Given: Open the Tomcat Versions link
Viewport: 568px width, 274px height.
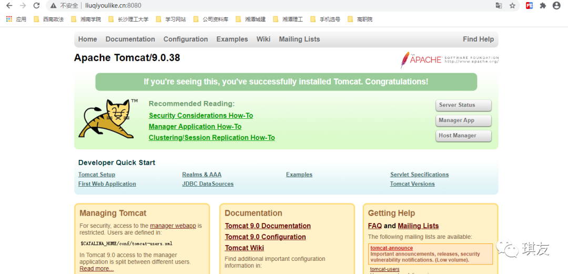Looking at the screenshot, I should pyautogui.click(x=412, y=184).
